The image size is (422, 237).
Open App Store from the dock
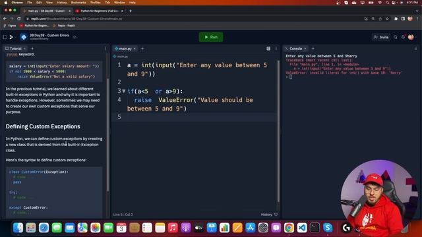(x=251, y=228)
